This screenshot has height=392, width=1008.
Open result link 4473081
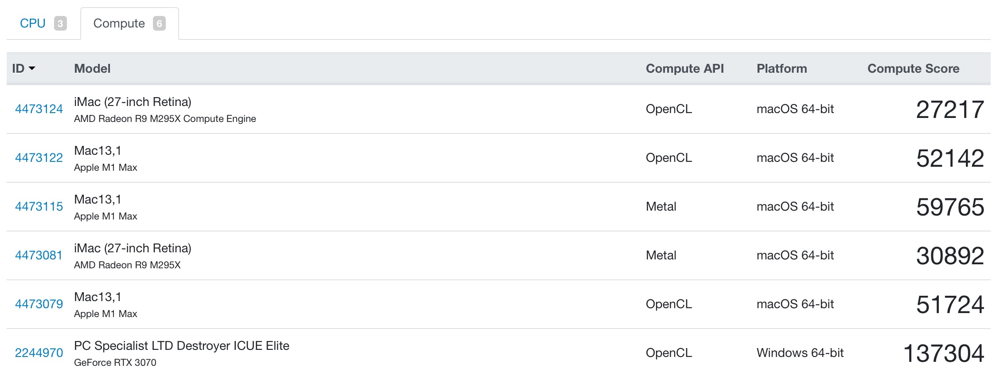tap(39, 255)
